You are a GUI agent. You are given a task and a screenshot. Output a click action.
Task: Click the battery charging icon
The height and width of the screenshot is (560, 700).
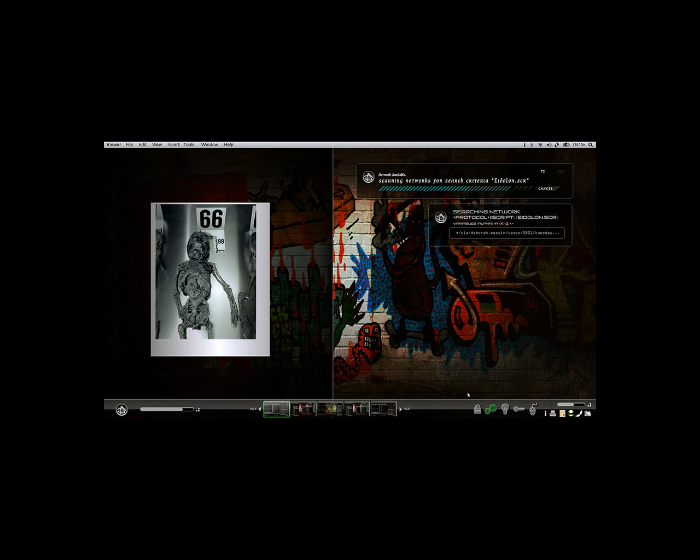tap(566, 145)
